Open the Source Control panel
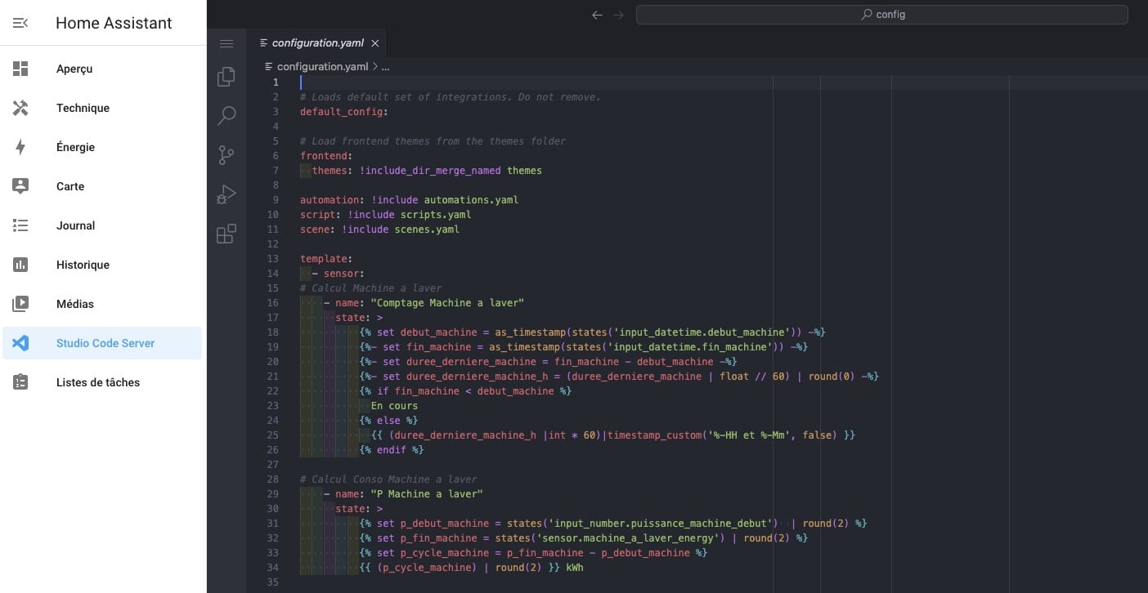The width and height of the screenshot is (1148, 593). pyautogui.click(x=226, y=155)
